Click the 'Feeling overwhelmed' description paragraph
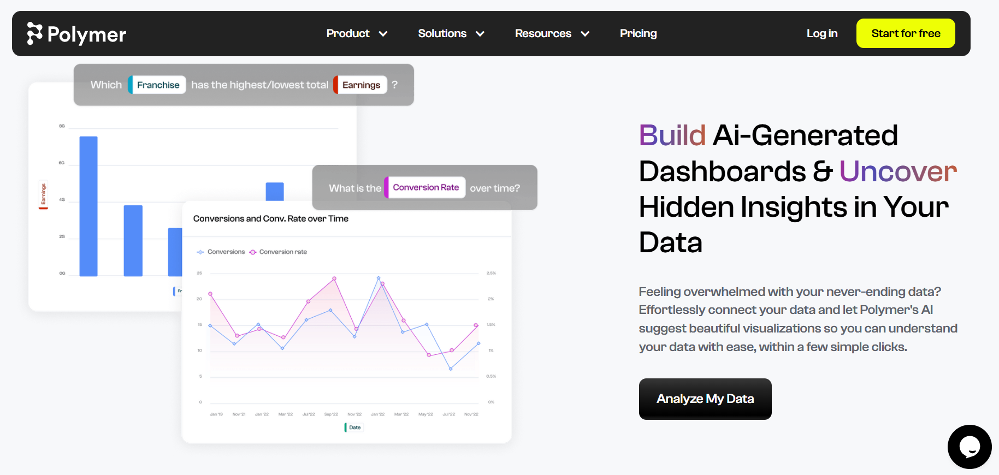This screenshot has height=475, width=999. click(x=798, y=319)
